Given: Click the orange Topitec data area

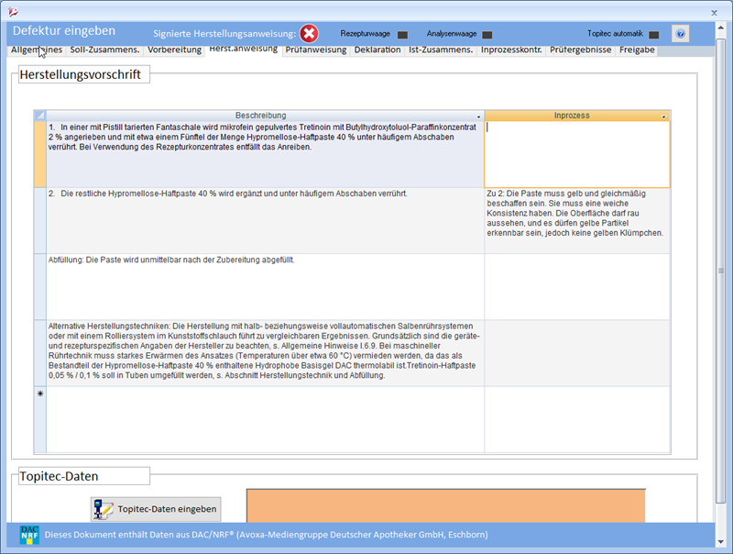Looking at the screenshot, I should pyautogui.click(x=445, y=505).
